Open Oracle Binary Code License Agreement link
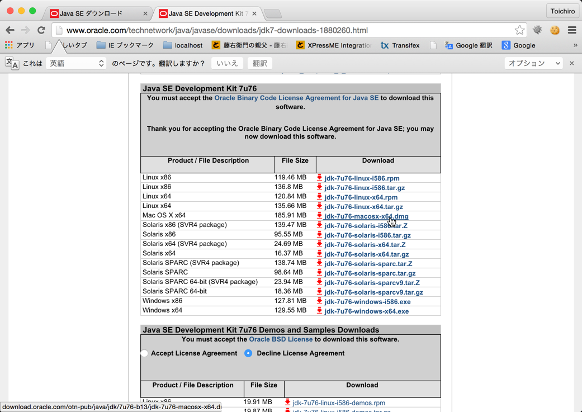The width and height of the screenshot is (582, 412). [296, 98]
